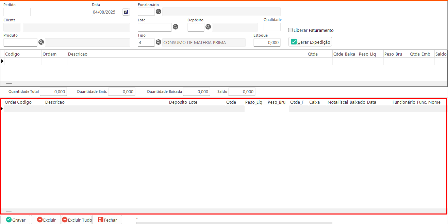The height and width of the screenshot is (224, 448).
Task: Click into the Pedido input field
Action: click(17, 12)
